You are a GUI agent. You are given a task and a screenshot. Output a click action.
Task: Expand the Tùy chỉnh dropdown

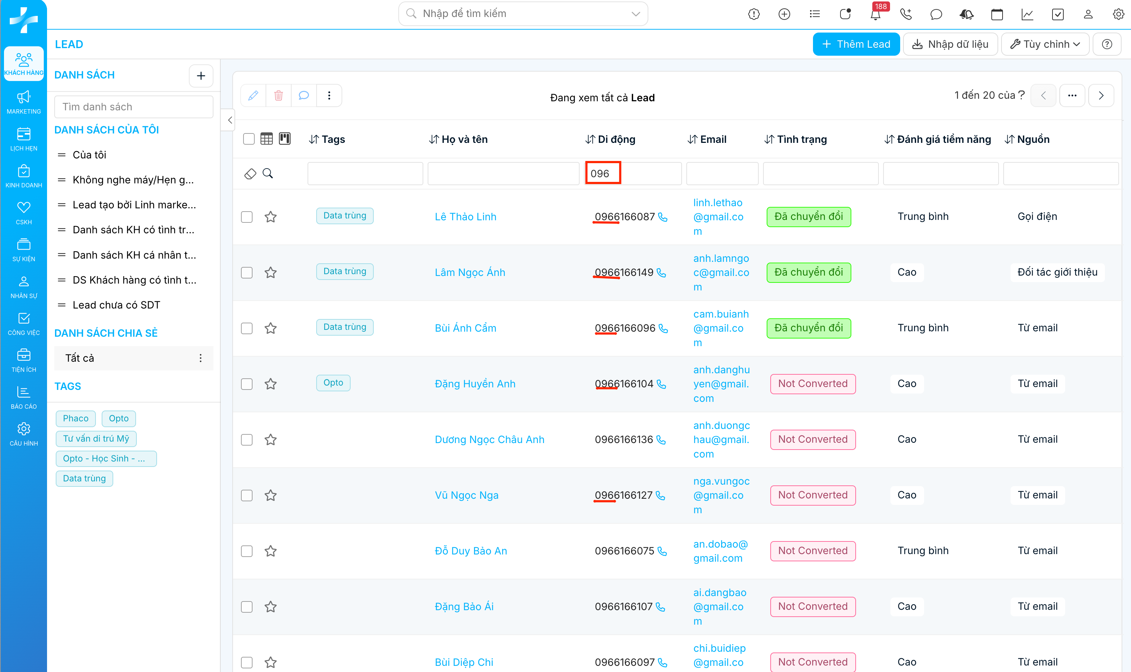(1045, 44)
